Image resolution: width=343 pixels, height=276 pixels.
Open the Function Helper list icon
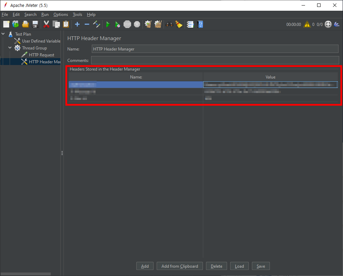tap(190, 24)
